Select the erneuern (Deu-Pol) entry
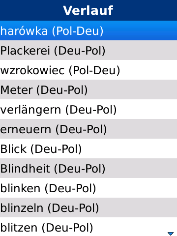Viewport: 177px width, 236px height. pyautogui.click(x=88, y=129)
